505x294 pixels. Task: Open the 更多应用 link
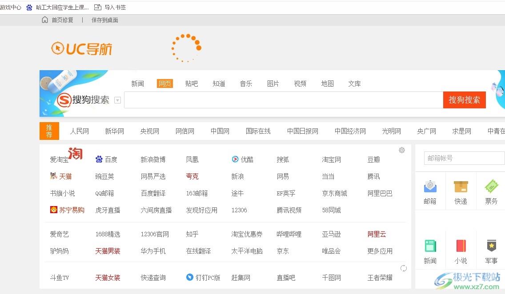pyautogui.click(x=380, y=251)
